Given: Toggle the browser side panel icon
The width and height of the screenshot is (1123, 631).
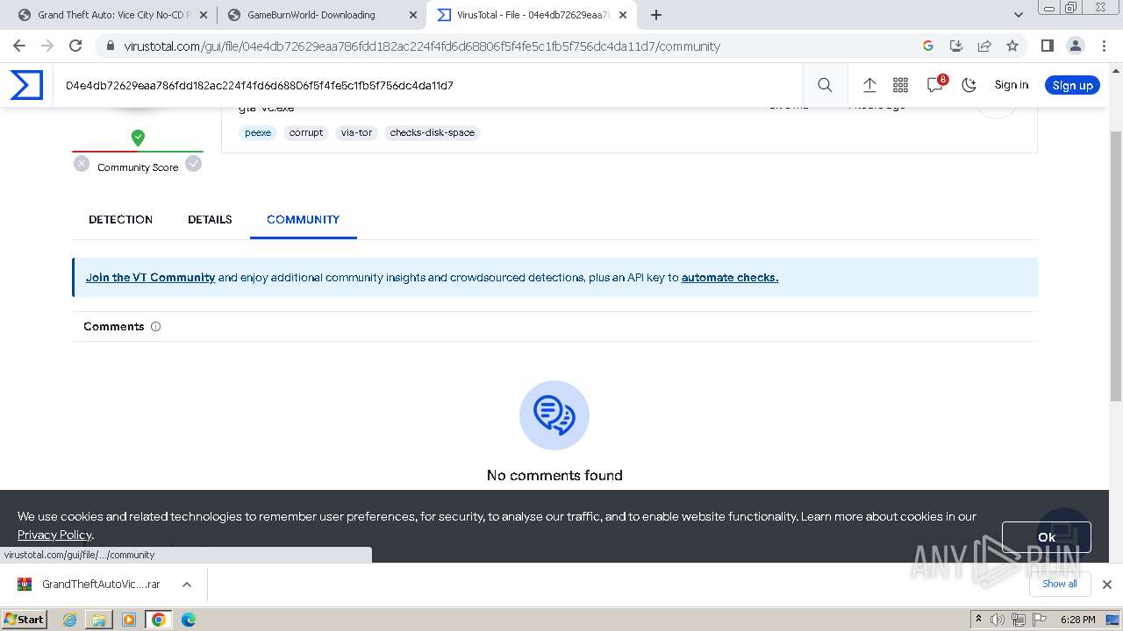Looking at the screenshot, I should pyautogui.click(x=1047, y=46).
